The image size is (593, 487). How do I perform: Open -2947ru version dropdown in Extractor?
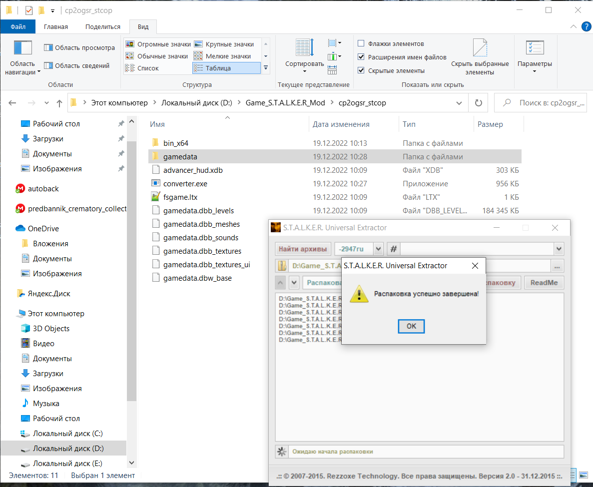tap(378, 249)
